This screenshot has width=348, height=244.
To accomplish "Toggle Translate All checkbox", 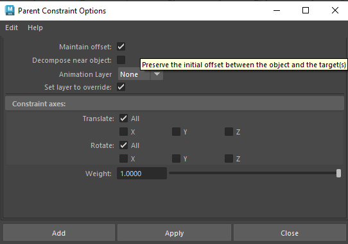I will [123, 118].
